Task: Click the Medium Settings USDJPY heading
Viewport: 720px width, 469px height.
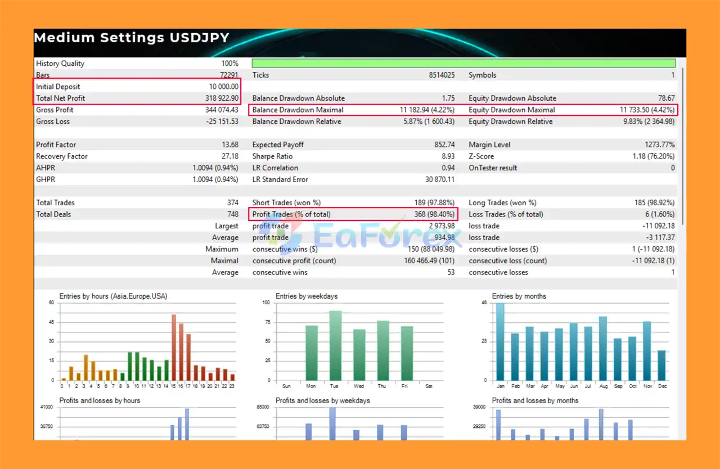Action: tap(132, 38)
